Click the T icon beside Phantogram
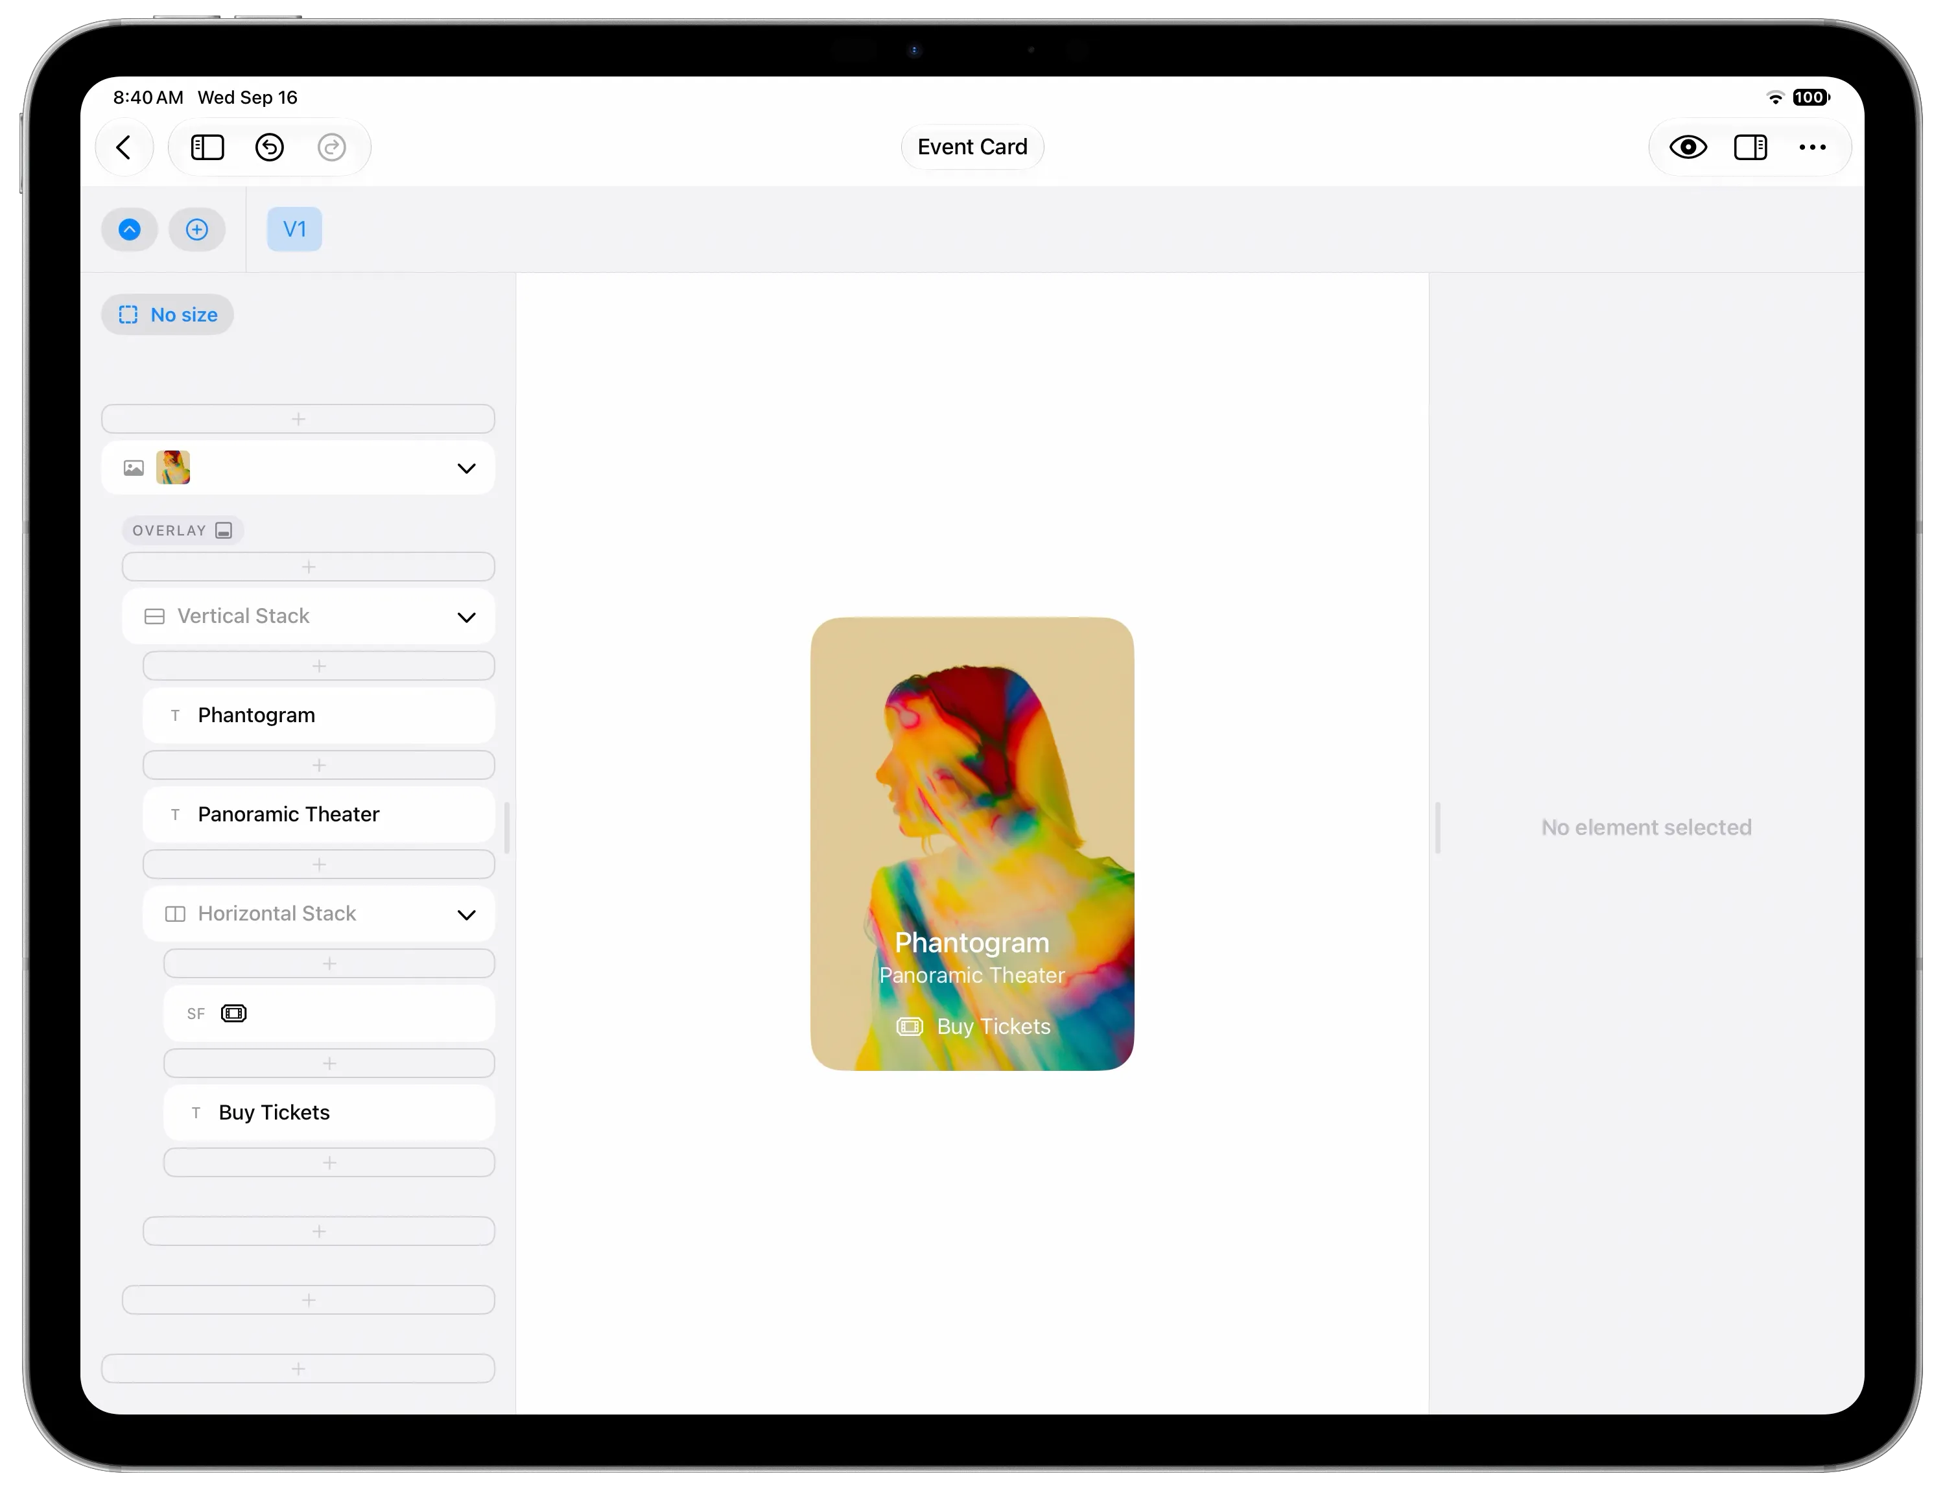1945x1491 pixels. coord(176,716)
